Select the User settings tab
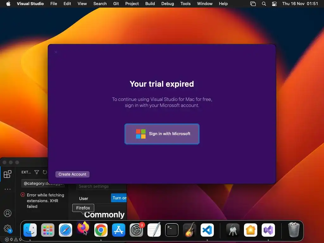 [84, 198]
